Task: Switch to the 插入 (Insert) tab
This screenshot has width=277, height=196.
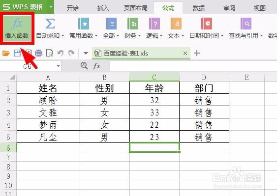Action: [103, 8]
